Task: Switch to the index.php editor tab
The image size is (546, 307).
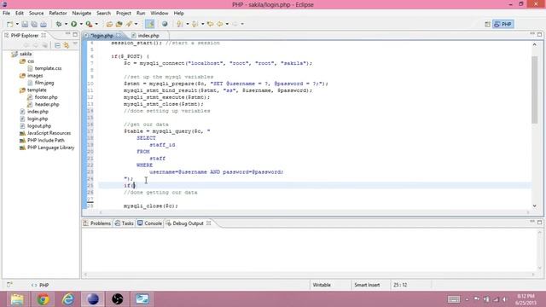Action: [148, 36]
